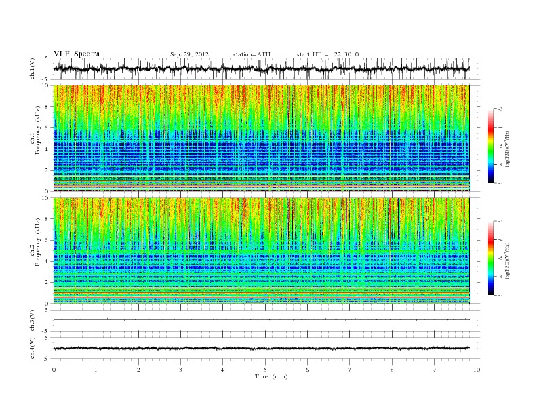Image resolution: width=537 pixels, height=415 pixels.
Task: Click the '-7' tick on ch.2 colorbar
Action: point(500,295)
